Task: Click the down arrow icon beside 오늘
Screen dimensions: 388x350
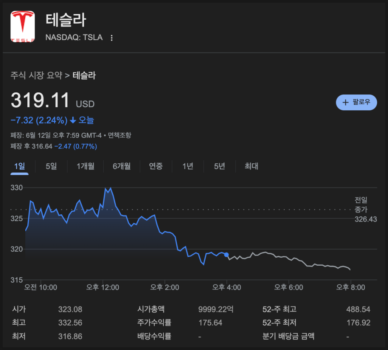Action: tap(73, 120)
